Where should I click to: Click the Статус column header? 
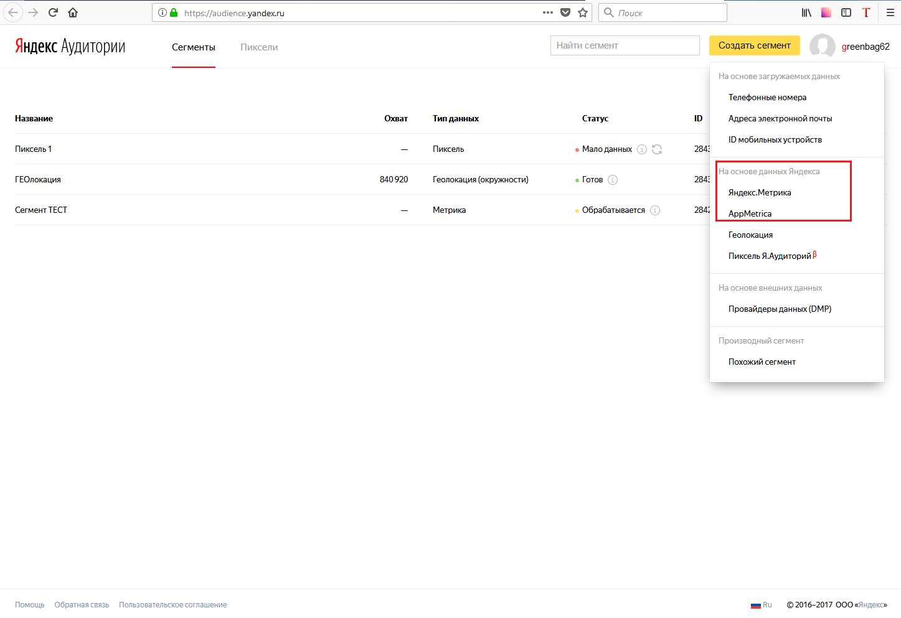(x=595, y=119)
